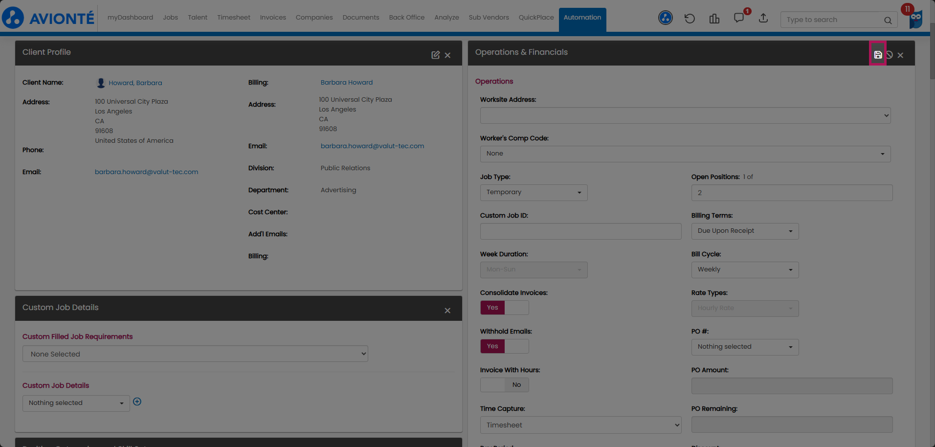Open the Billing Terms dropdown

pyautogui.click(x=745, y=231)
